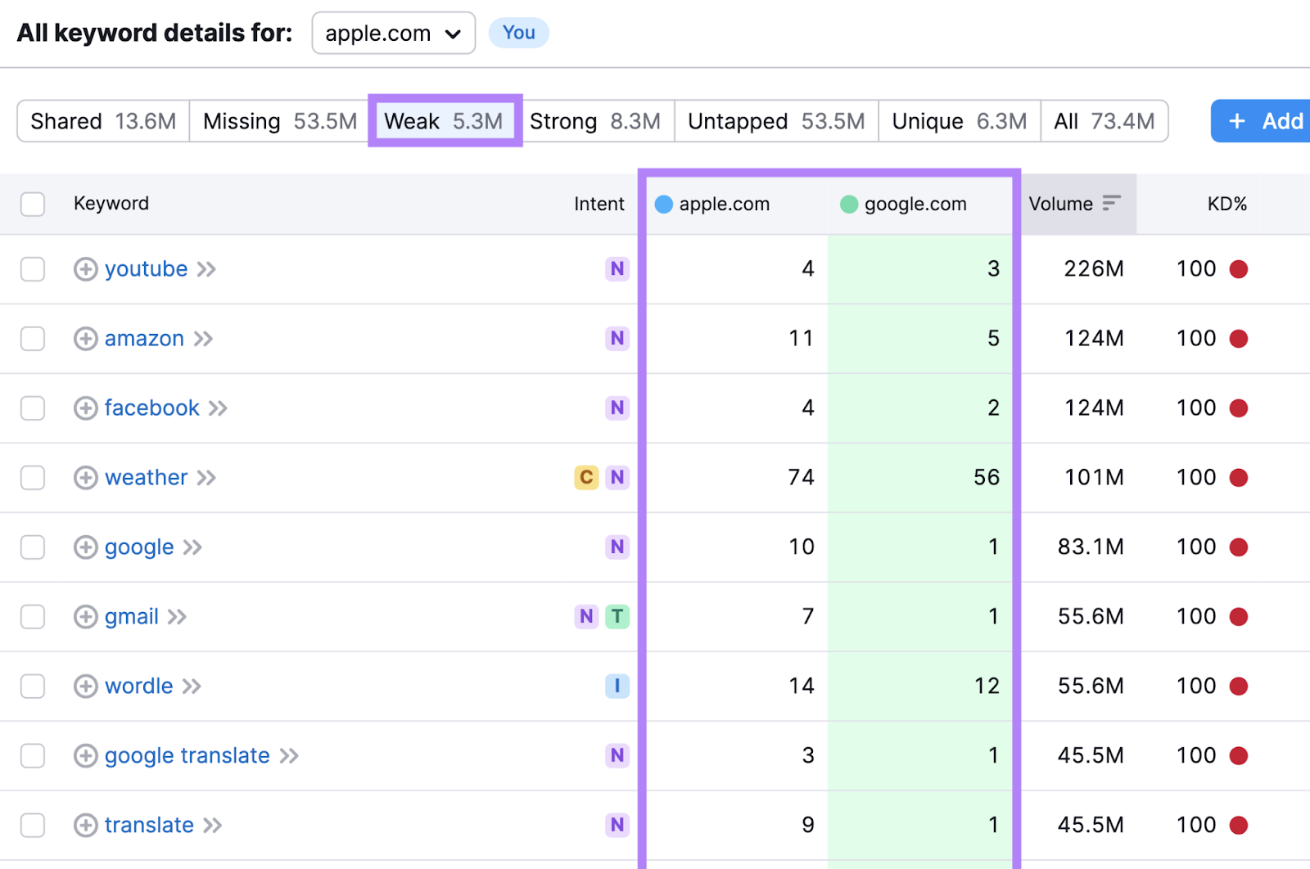
Task: Click the I intent badge beside wordle
Action: click(617, 686)
